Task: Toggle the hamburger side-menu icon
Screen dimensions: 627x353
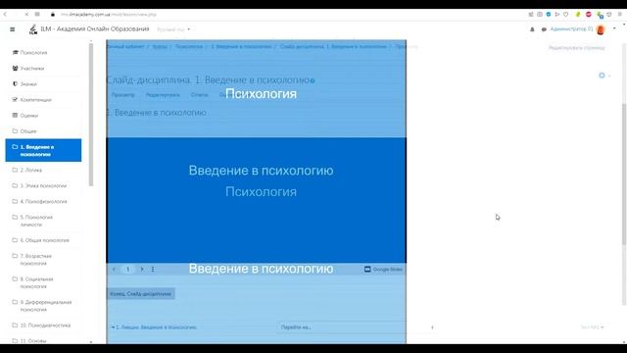Action: pos(13,29)
